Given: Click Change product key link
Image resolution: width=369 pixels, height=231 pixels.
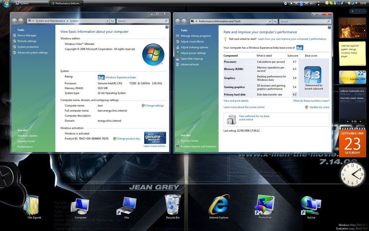Looking at the screenshot, I should coord(128,139).
